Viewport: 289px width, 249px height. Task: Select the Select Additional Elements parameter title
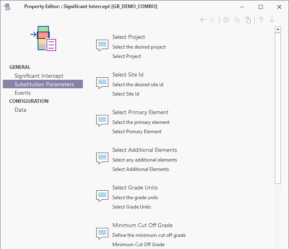tap(145, 150)
